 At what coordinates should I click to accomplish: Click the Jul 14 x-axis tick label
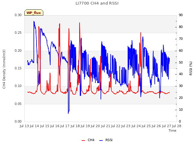tap(34, 126)
